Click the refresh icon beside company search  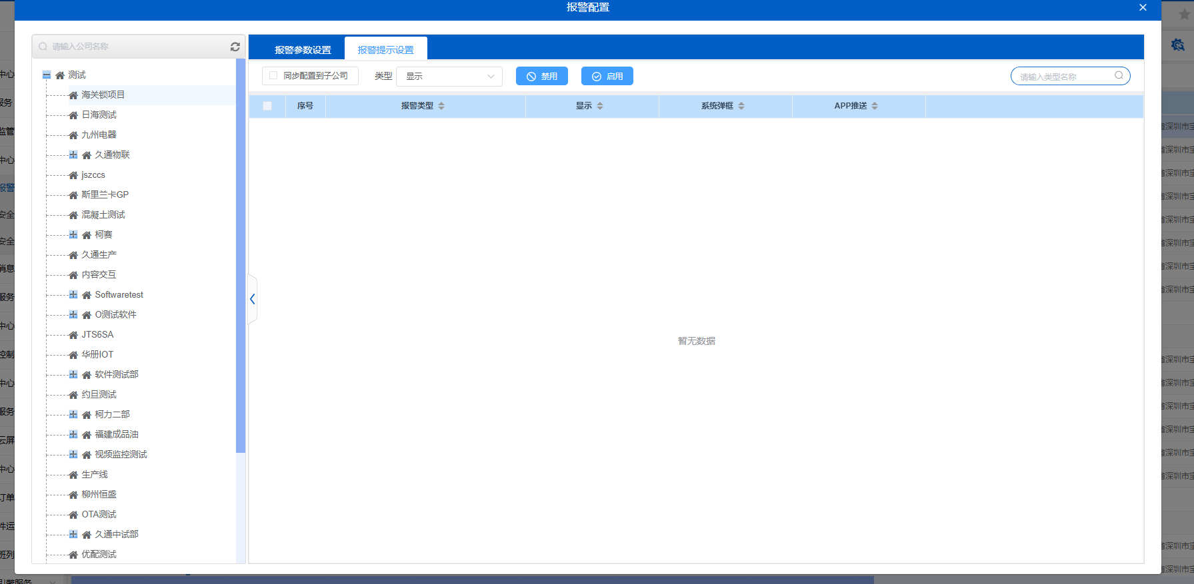tap(235, 47)
